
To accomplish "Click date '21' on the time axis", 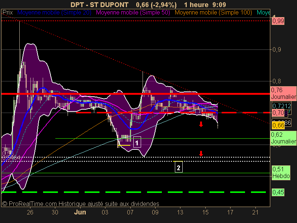I will pos(255,212).
